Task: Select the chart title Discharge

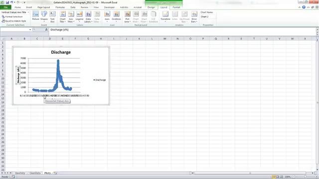Action: (61, 52)
